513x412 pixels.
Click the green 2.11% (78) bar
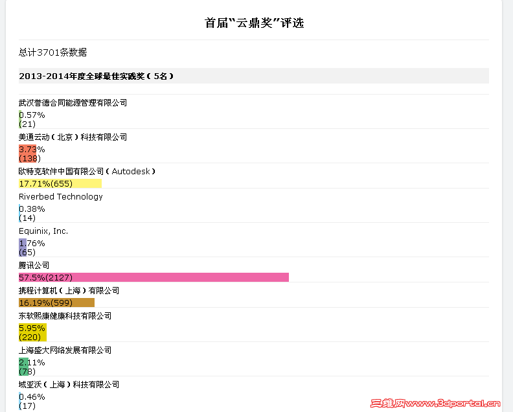pos(23,367)
